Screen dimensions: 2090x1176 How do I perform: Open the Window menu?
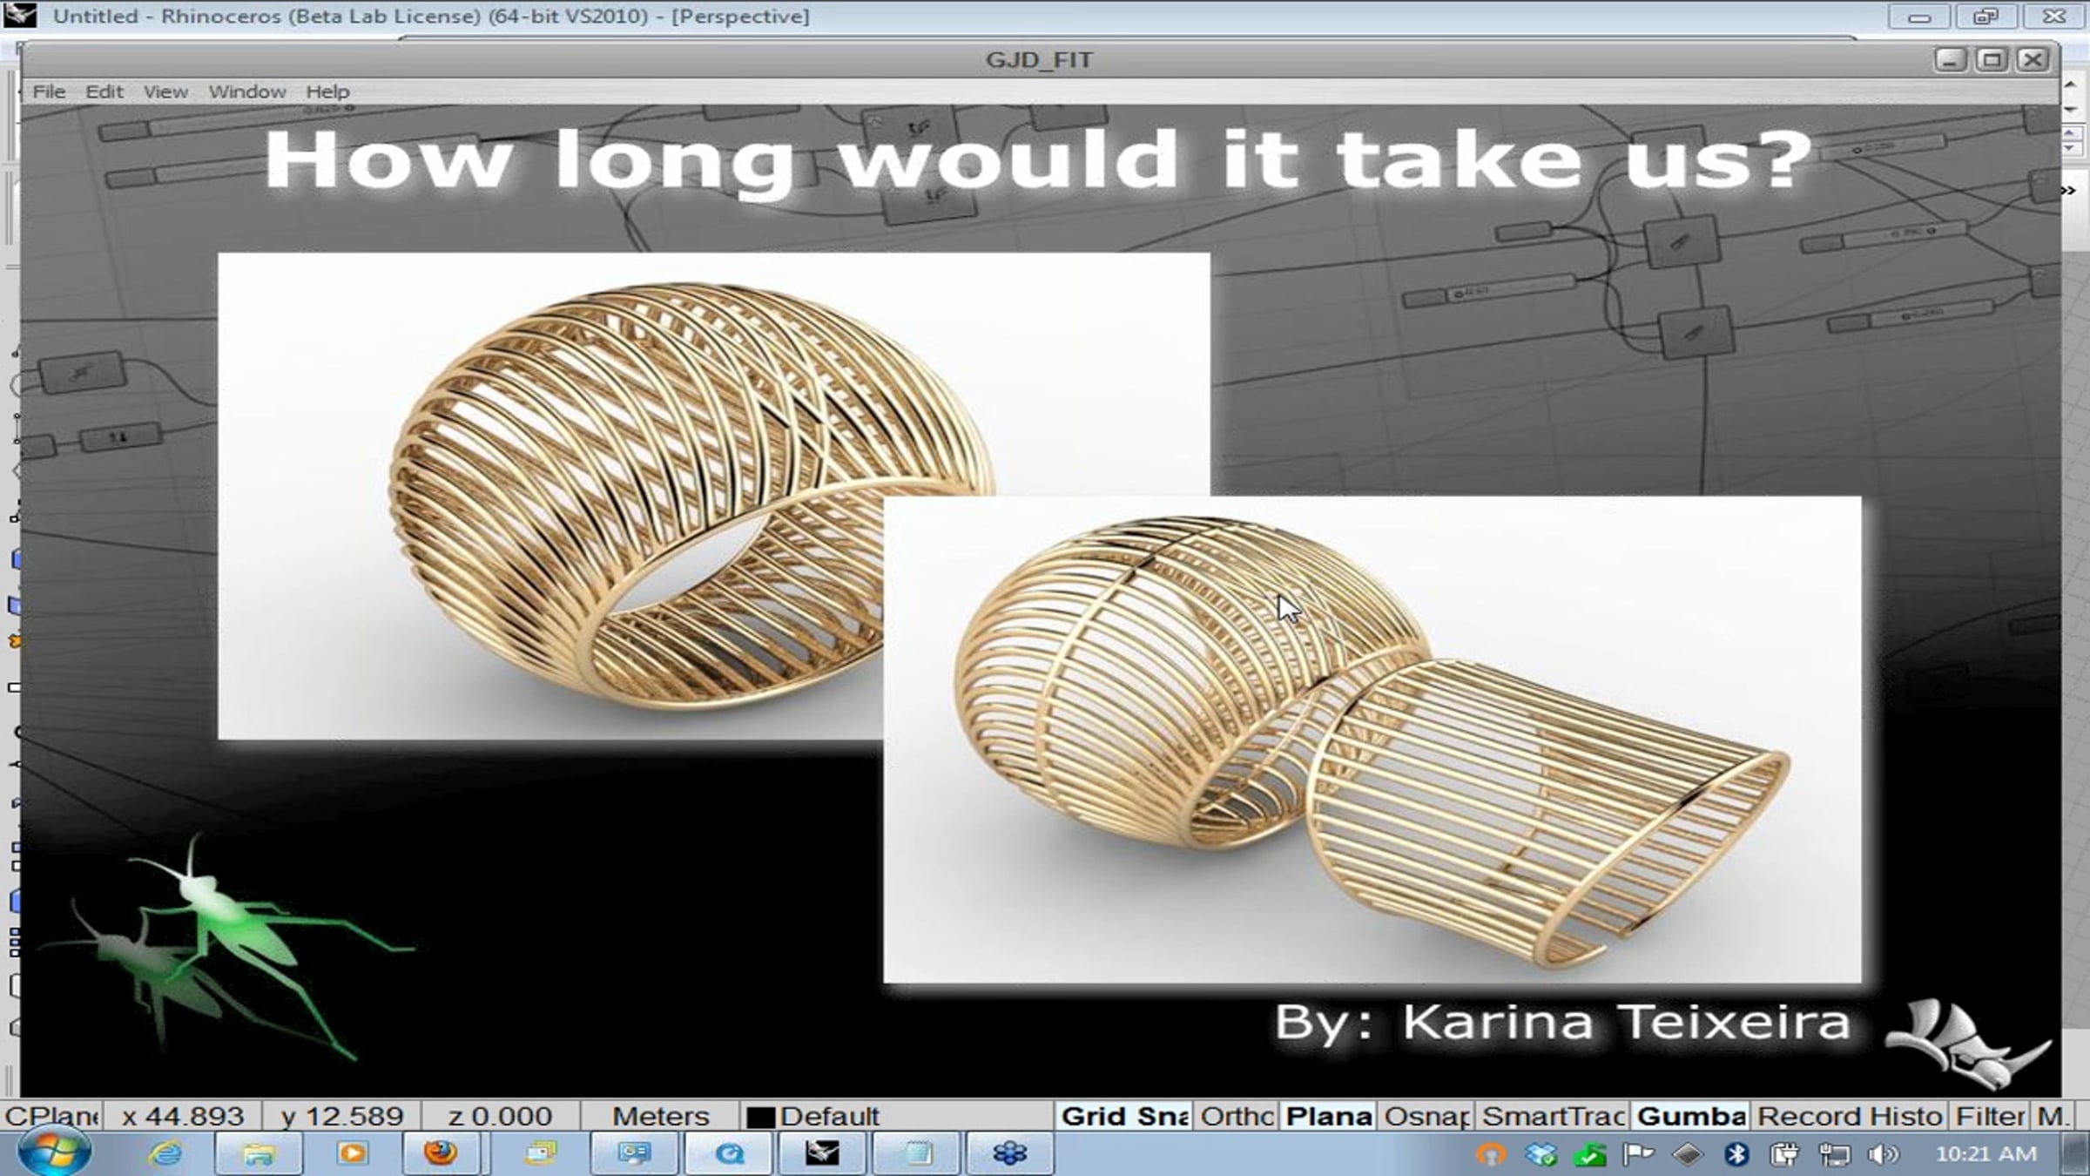246,91
